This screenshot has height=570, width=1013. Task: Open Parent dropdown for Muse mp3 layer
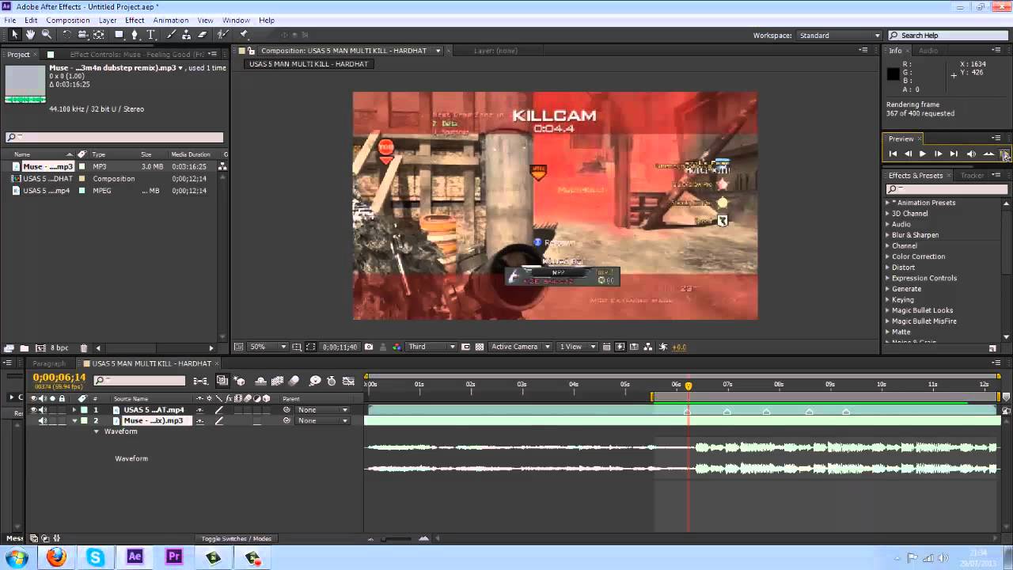click(322, 420)
